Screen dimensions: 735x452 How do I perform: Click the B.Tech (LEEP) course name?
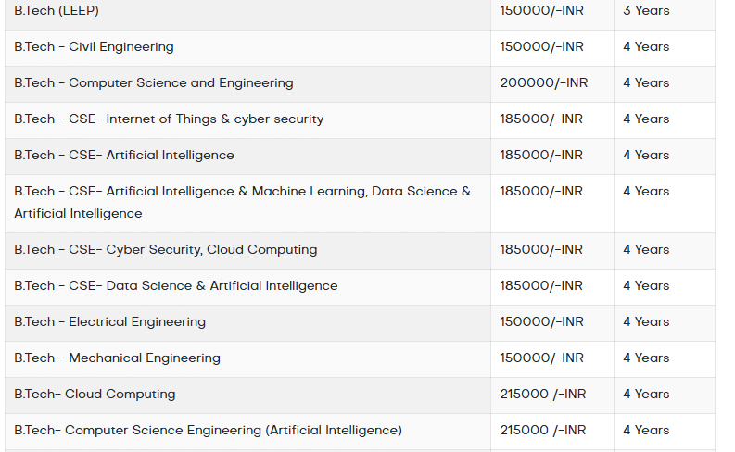tap(57, 11)
